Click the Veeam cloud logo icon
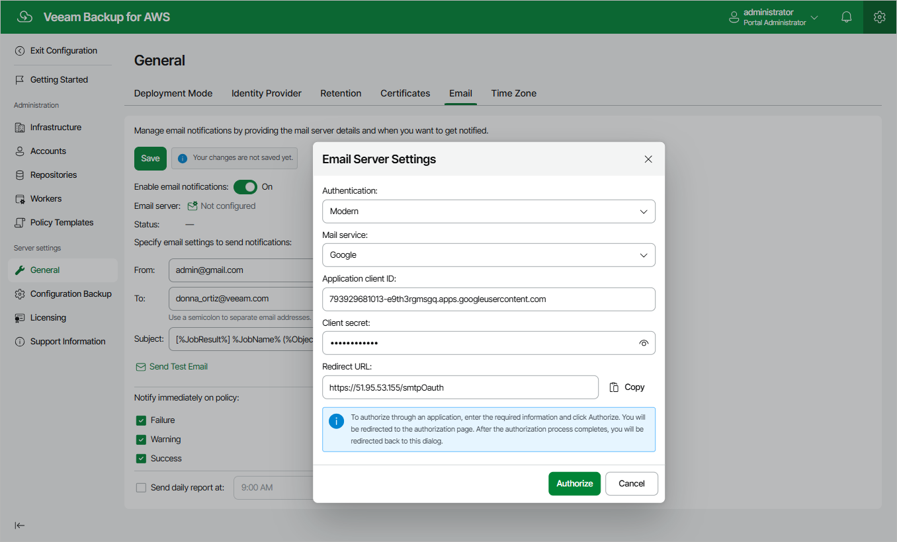This screenshot has height=542, width=897. pyautogui.click(x=24, y=17)
